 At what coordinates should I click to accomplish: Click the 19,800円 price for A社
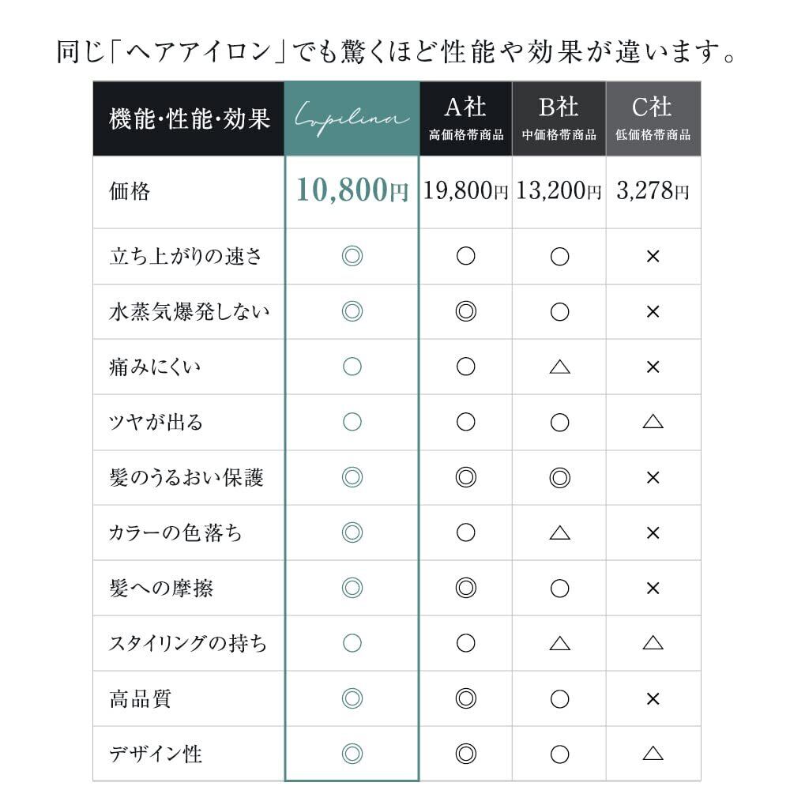point(466,191)
